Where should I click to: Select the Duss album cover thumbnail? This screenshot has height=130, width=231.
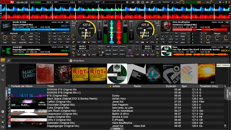tap(117, 74)
